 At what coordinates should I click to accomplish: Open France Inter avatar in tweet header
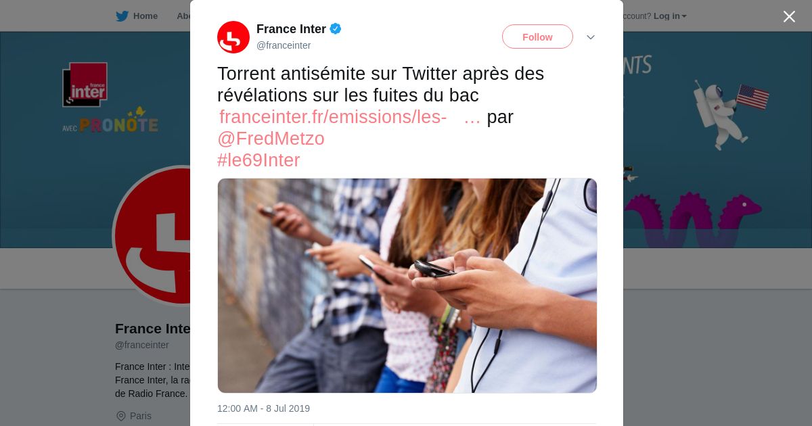pyautogui.click(x=233, y=37)
